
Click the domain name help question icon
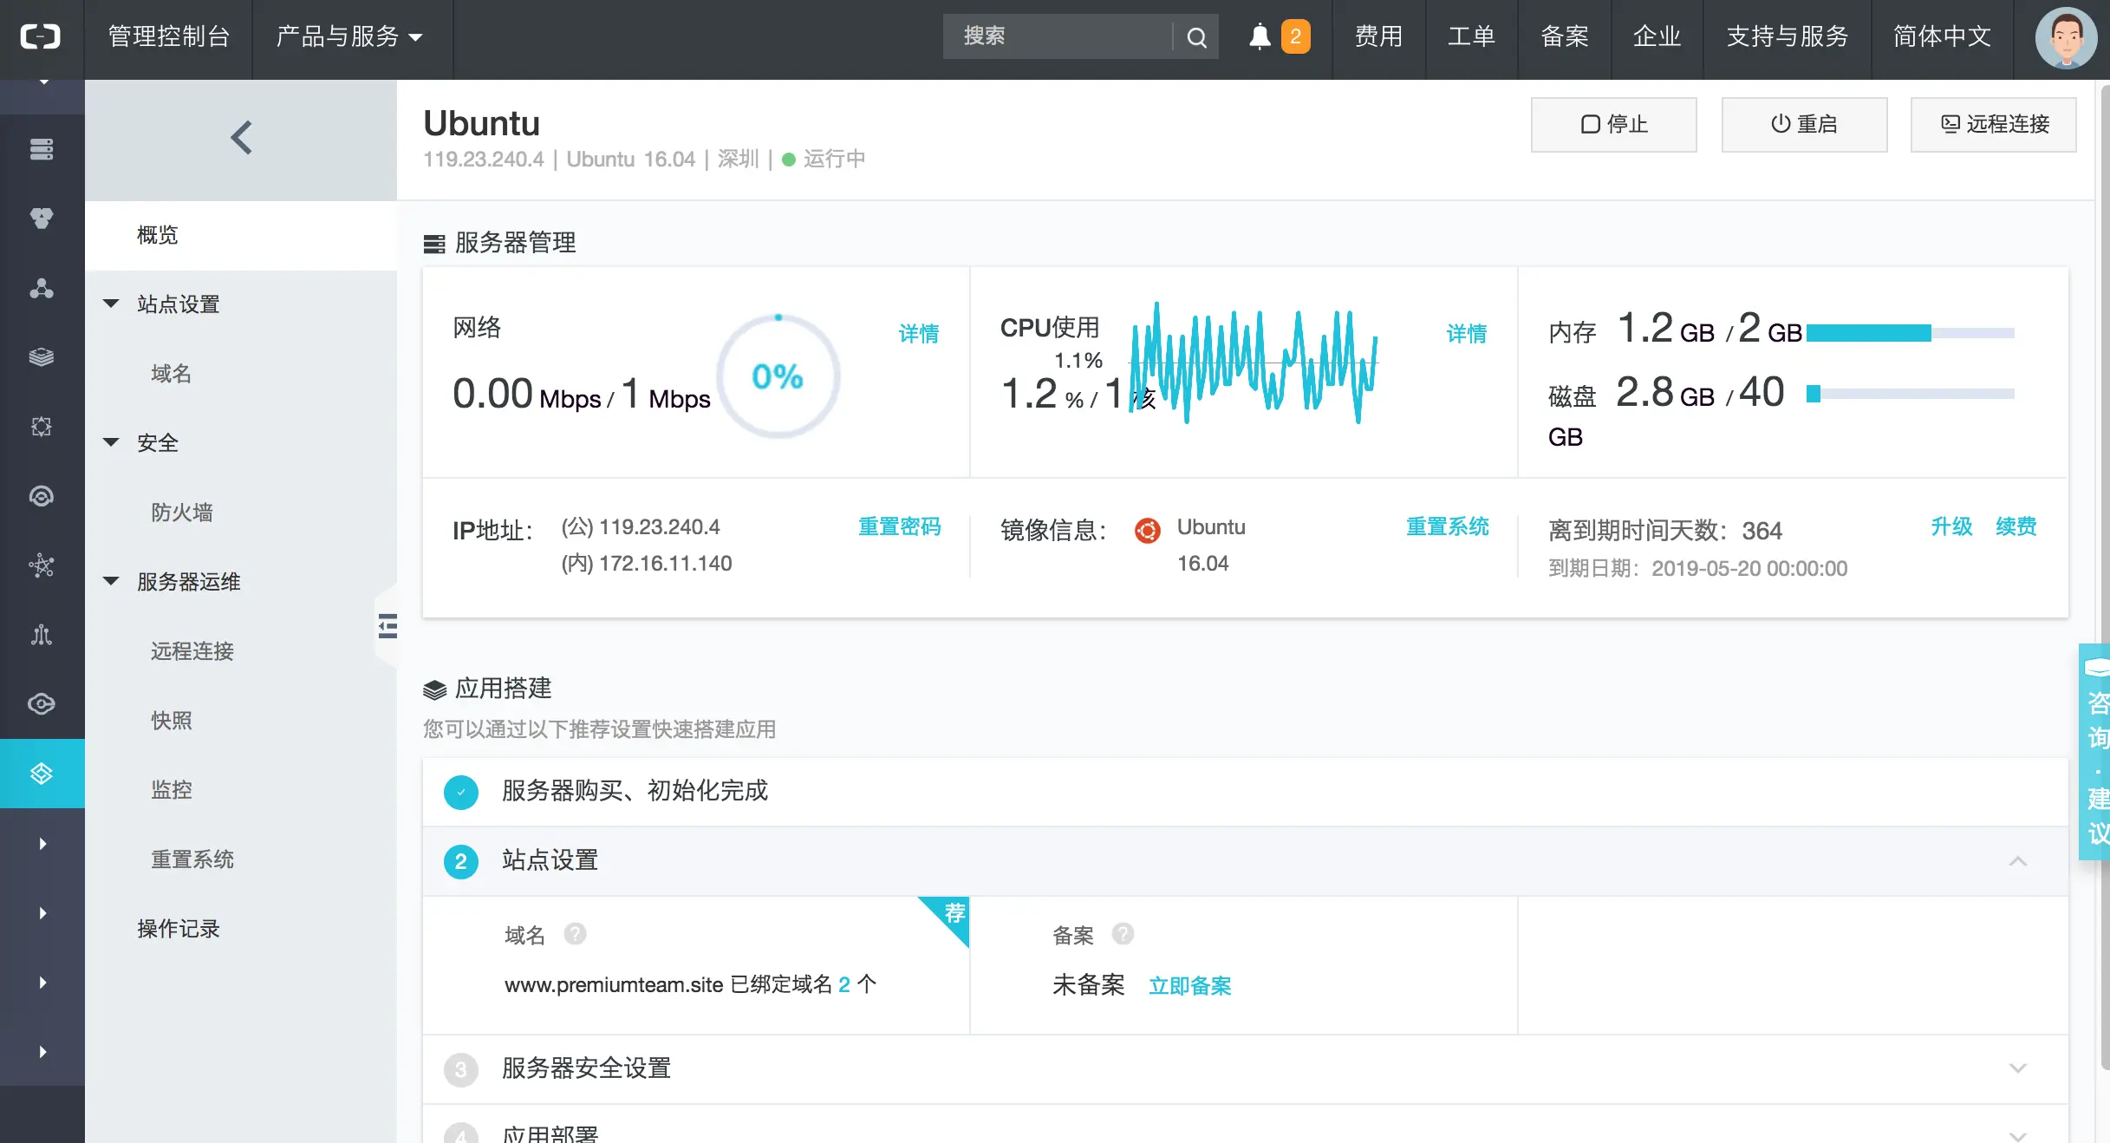pos(575,934)
